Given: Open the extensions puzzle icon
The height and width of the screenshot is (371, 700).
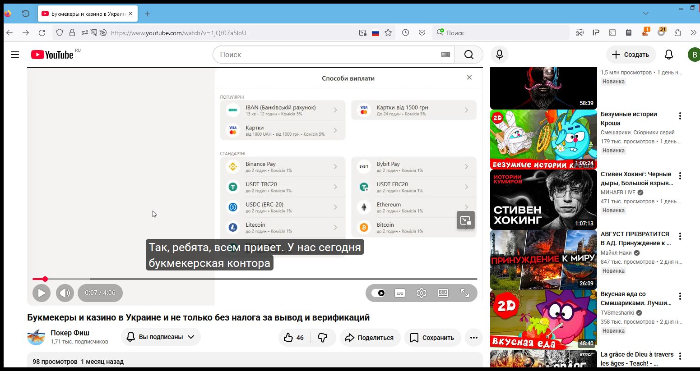Looking at the screenshot, I should [x=677, y=32].
